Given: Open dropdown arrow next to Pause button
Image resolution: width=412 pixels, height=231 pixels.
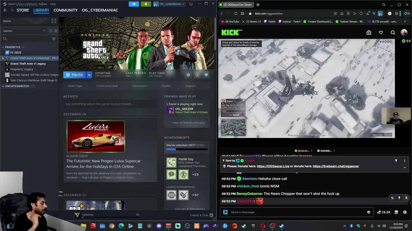Looking at the screenshot, I should tap(89, 75).
